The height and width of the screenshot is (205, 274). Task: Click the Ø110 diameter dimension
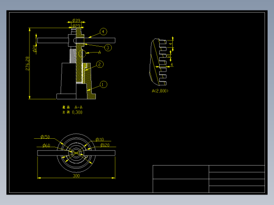tap(100, 139)
